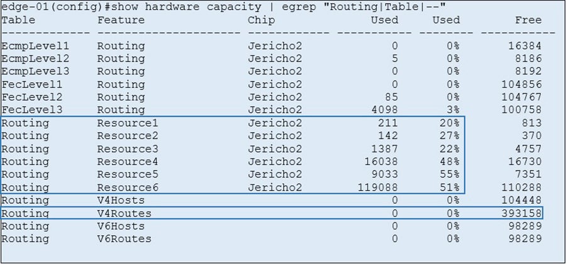
Task: Click the Table column header
Action: tap(18, 19)
